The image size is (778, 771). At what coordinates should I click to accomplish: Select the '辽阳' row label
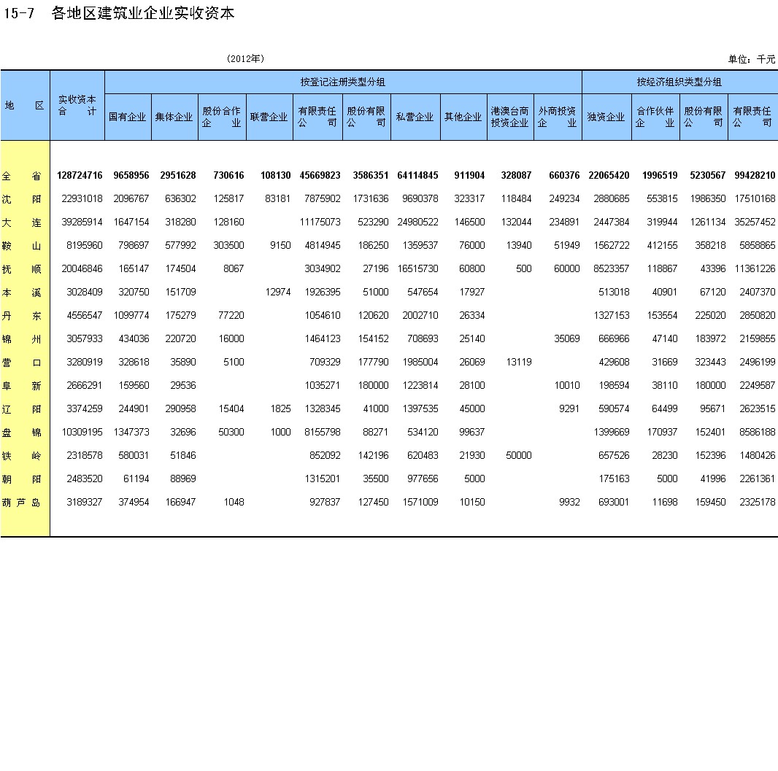tap(22, 409)
